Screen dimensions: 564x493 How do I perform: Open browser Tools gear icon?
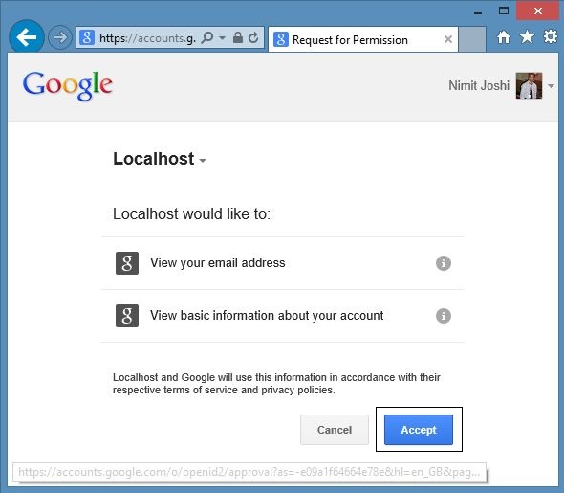550,36
